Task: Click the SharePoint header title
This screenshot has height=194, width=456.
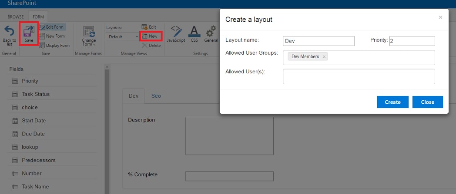Action: [x=22, y=3]
